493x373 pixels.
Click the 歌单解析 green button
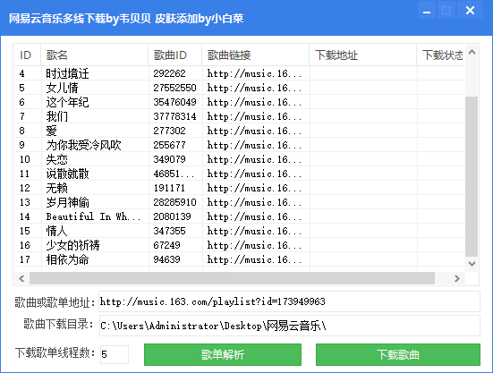pyautogui.click(x=223, y=354)
